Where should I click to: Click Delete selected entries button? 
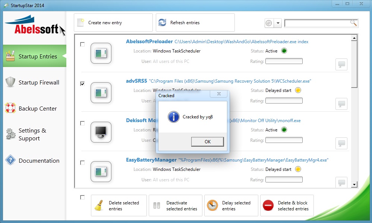coord(119,206)
